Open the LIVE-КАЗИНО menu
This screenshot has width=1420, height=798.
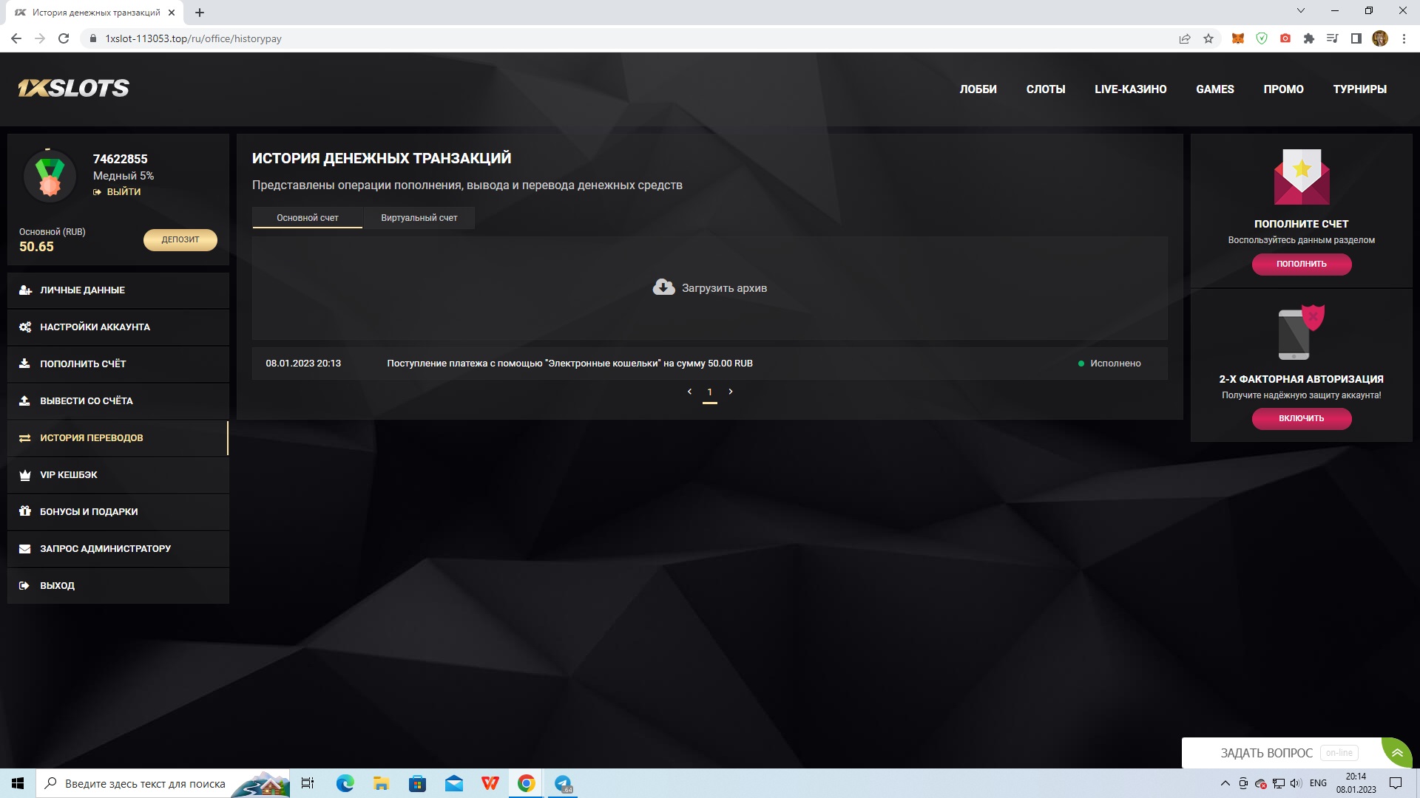tap(1130, 89)
